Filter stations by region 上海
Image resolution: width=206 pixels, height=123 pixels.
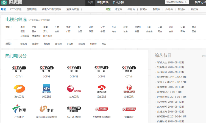148,27
